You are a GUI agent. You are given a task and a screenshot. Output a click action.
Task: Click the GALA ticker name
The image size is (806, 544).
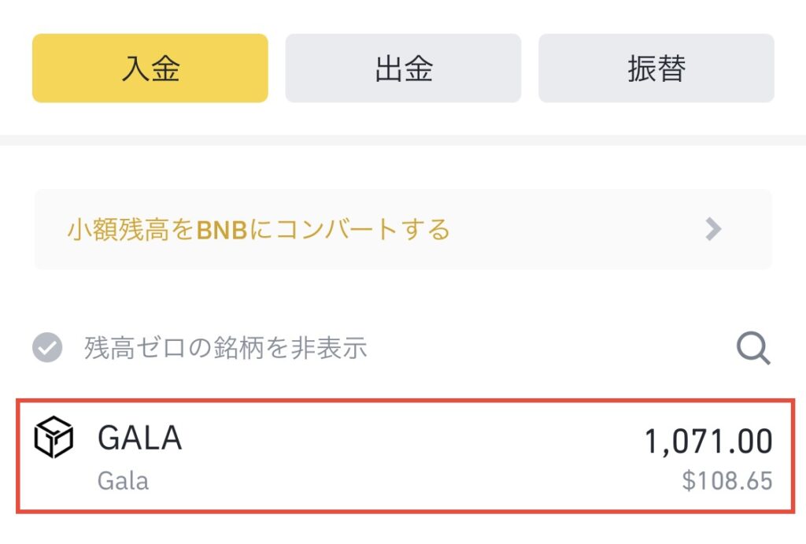[140, 438]
